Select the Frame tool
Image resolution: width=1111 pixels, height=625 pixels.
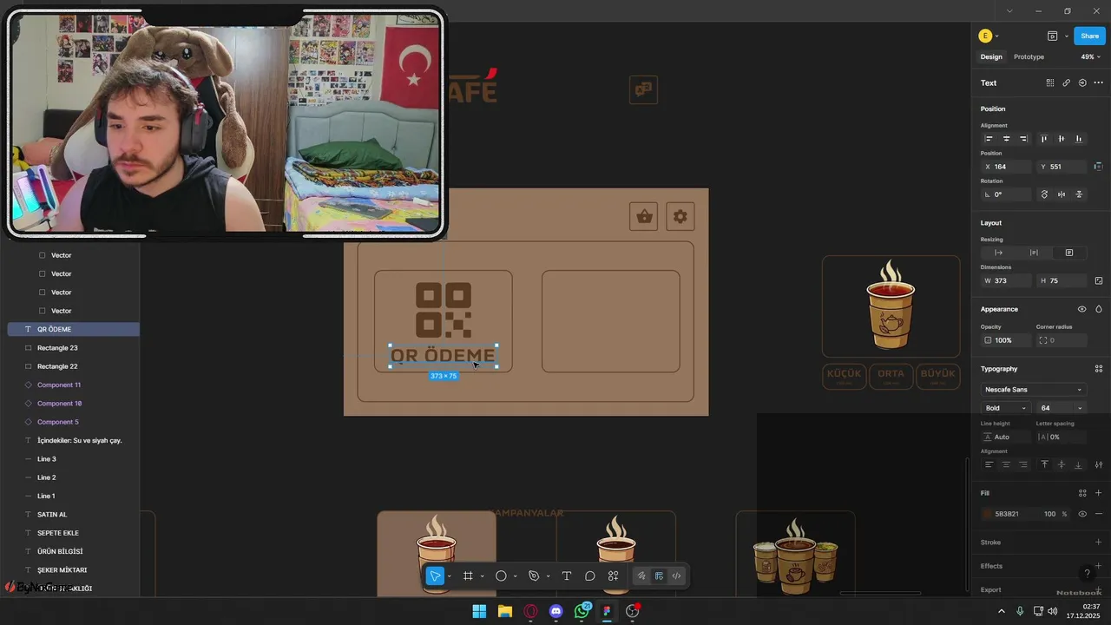(468, 576)
